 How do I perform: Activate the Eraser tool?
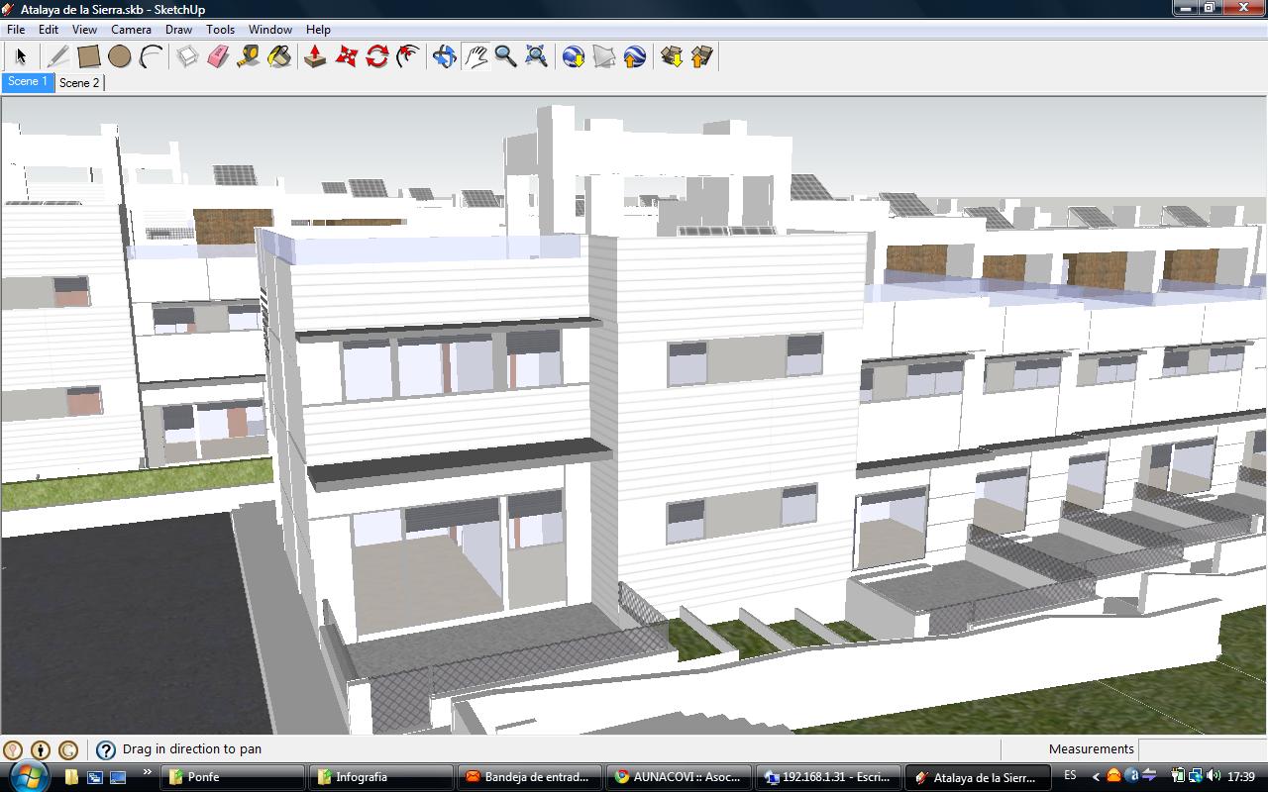coord(218,56)
